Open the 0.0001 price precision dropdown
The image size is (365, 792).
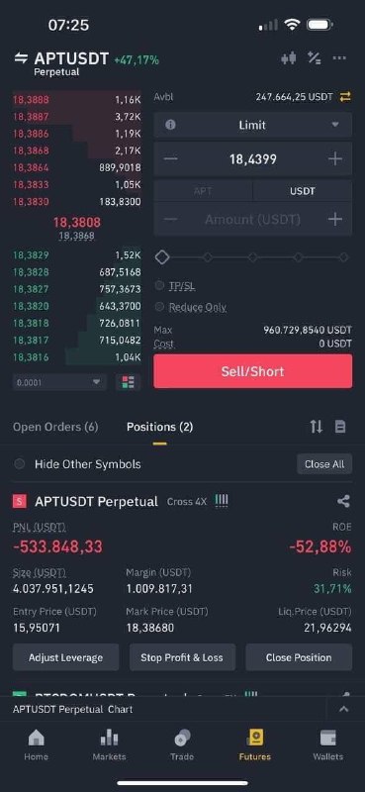pos(59,382)
